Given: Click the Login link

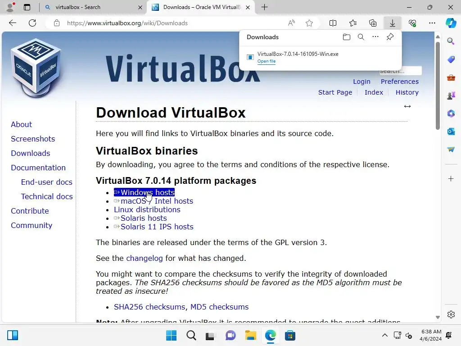Looking at the screenshot, I should (x=362, y=82).
